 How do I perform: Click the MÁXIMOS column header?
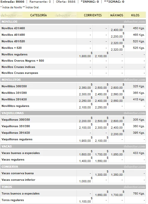click(117, 15)
